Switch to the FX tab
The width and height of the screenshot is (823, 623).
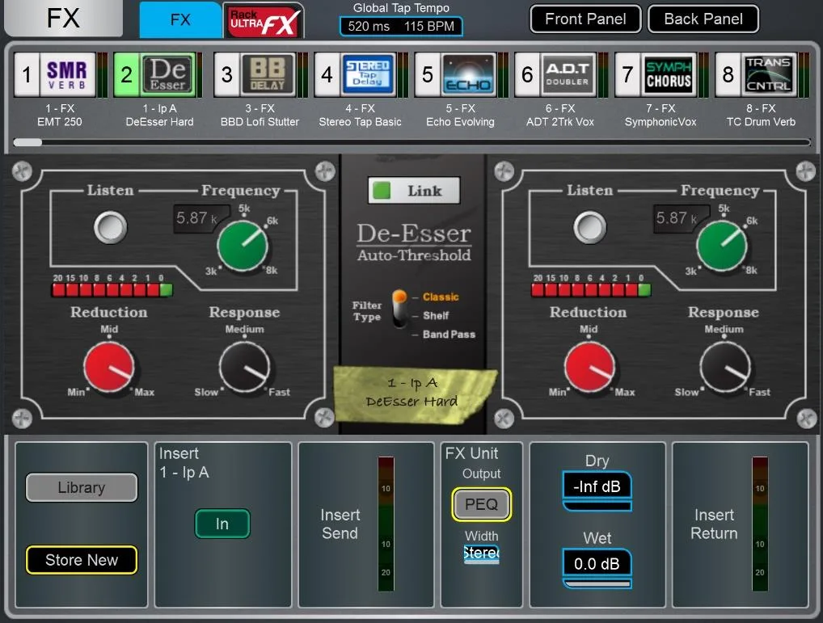[180, 20]
